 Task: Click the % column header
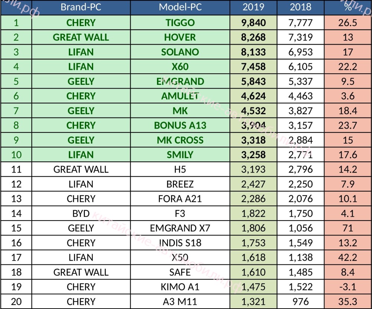click(347, 7)
